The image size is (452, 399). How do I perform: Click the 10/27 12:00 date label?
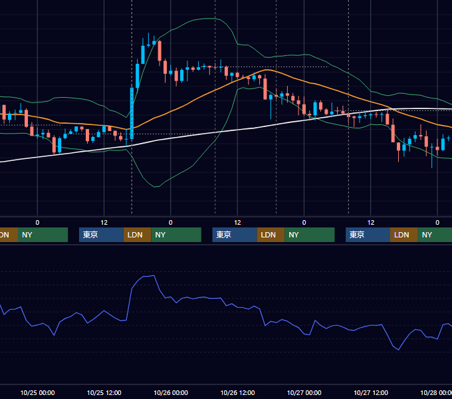tap(371, 392)
